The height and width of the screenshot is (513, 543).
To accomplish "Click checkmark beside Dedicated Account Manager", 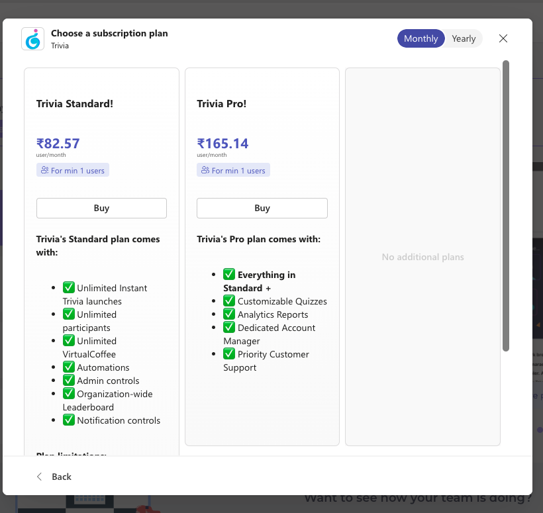I will [x=229, y=327].
